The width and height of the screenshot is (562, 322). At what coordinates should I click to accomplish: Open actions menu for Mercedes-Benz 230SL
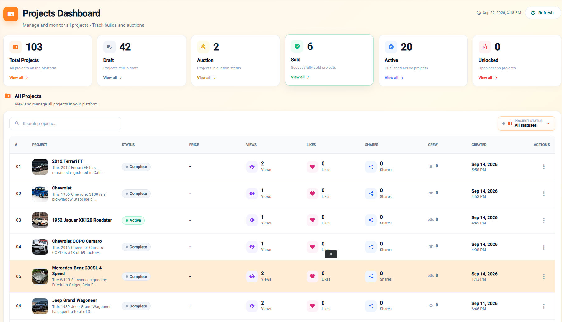click(x=544, y=277)
